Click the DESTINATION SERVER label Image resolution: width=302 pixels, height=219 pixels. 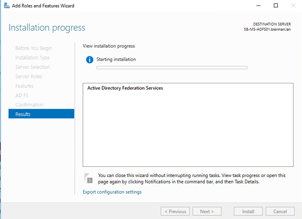(272, 24)
